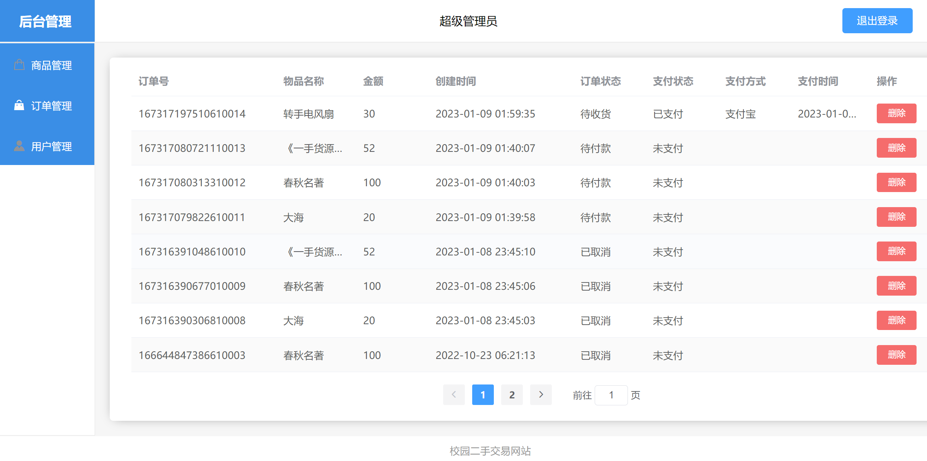Delete order 167317197510610014 for 转手电风扇
927x461 pixels.
click(x=896, y=113)
